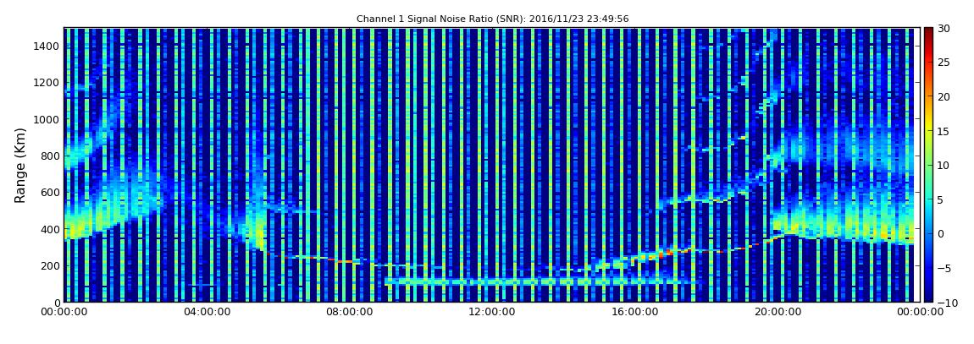This screenshot has width=974, height=344.
Task: Click the 200 range tick label
Action: coord(50,265)
